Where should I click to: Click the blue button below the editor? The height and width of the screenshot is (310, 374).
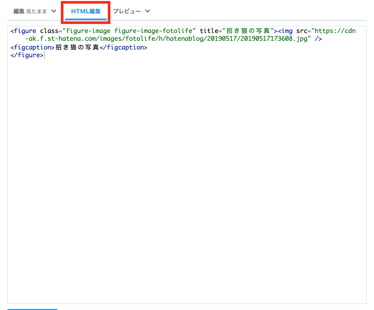tap(32, 309)
